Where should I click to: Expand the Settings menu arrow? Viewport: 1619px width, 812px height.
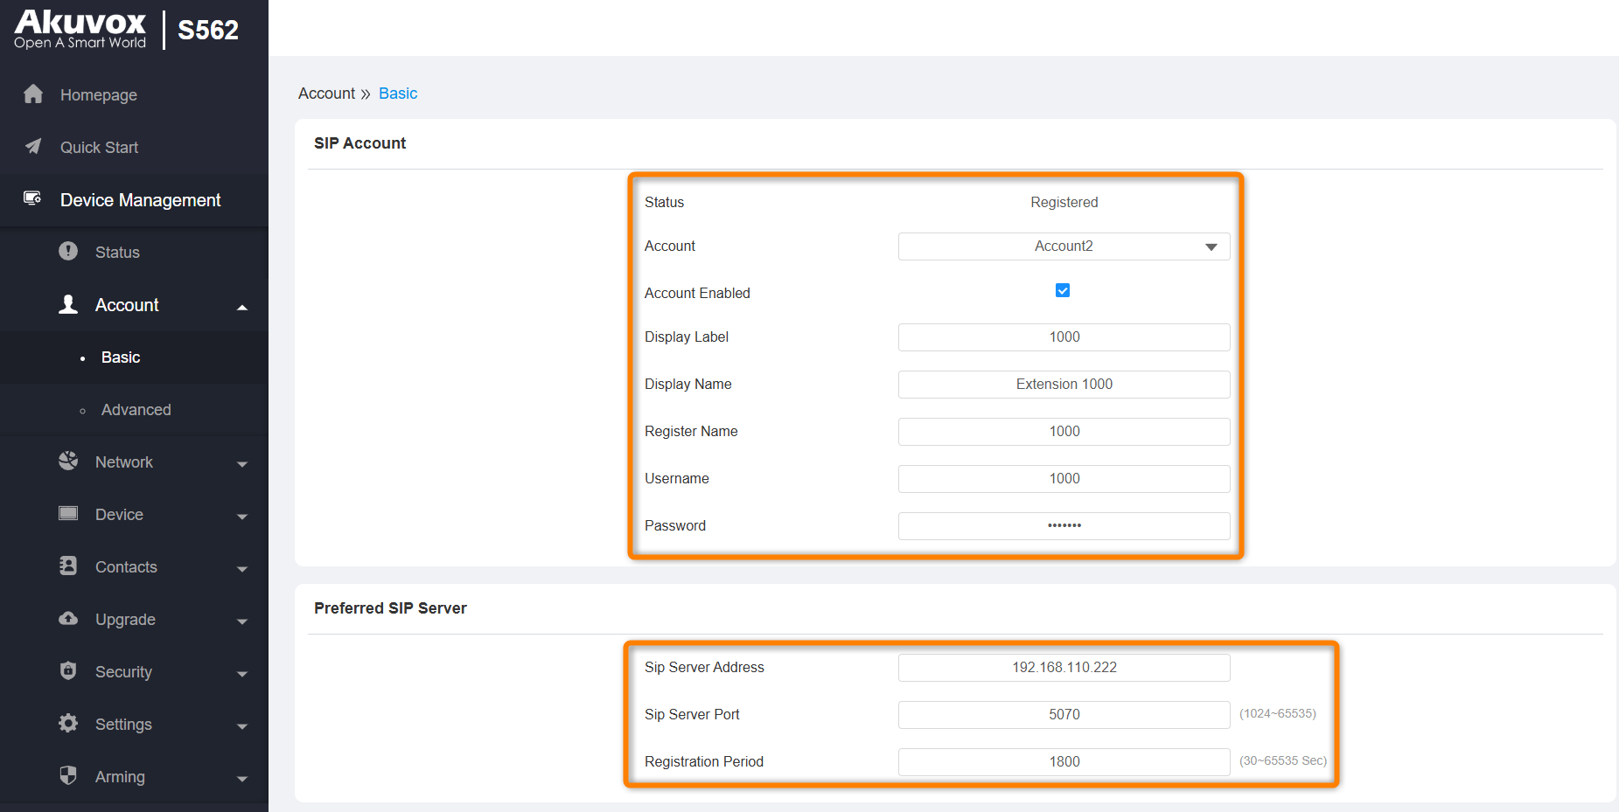(x=242, y=726)
